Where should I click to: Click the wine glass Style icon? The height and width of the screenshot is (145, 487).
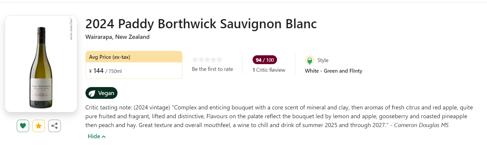pyautogui.click(x=310, y=60)
